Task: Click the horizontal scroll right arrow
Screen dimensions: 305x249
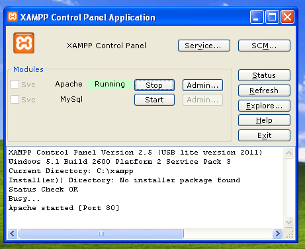Action: click(278, 233)
